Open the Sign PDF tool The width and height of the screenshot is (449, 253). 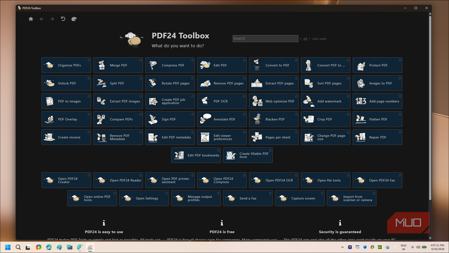(x=170, y=119)
